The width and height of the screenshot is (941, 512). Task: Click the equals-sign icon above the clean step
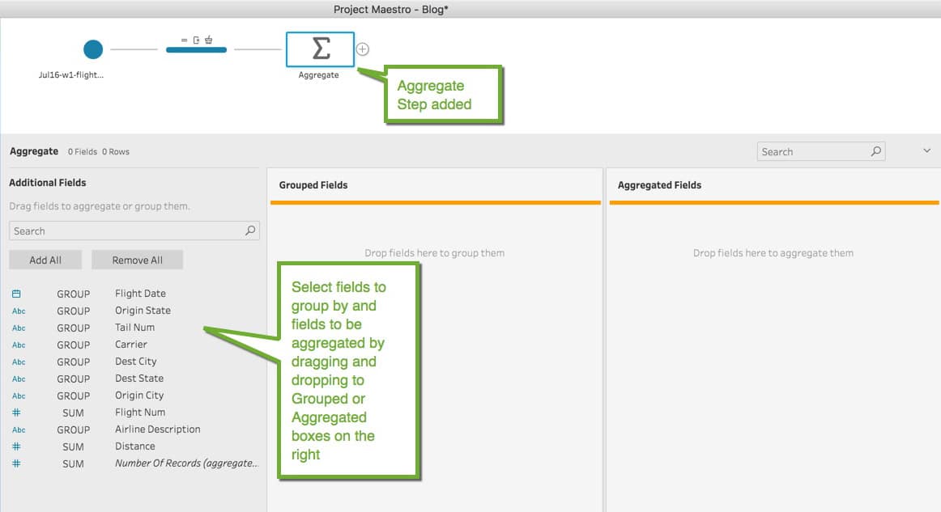point(185,40)
